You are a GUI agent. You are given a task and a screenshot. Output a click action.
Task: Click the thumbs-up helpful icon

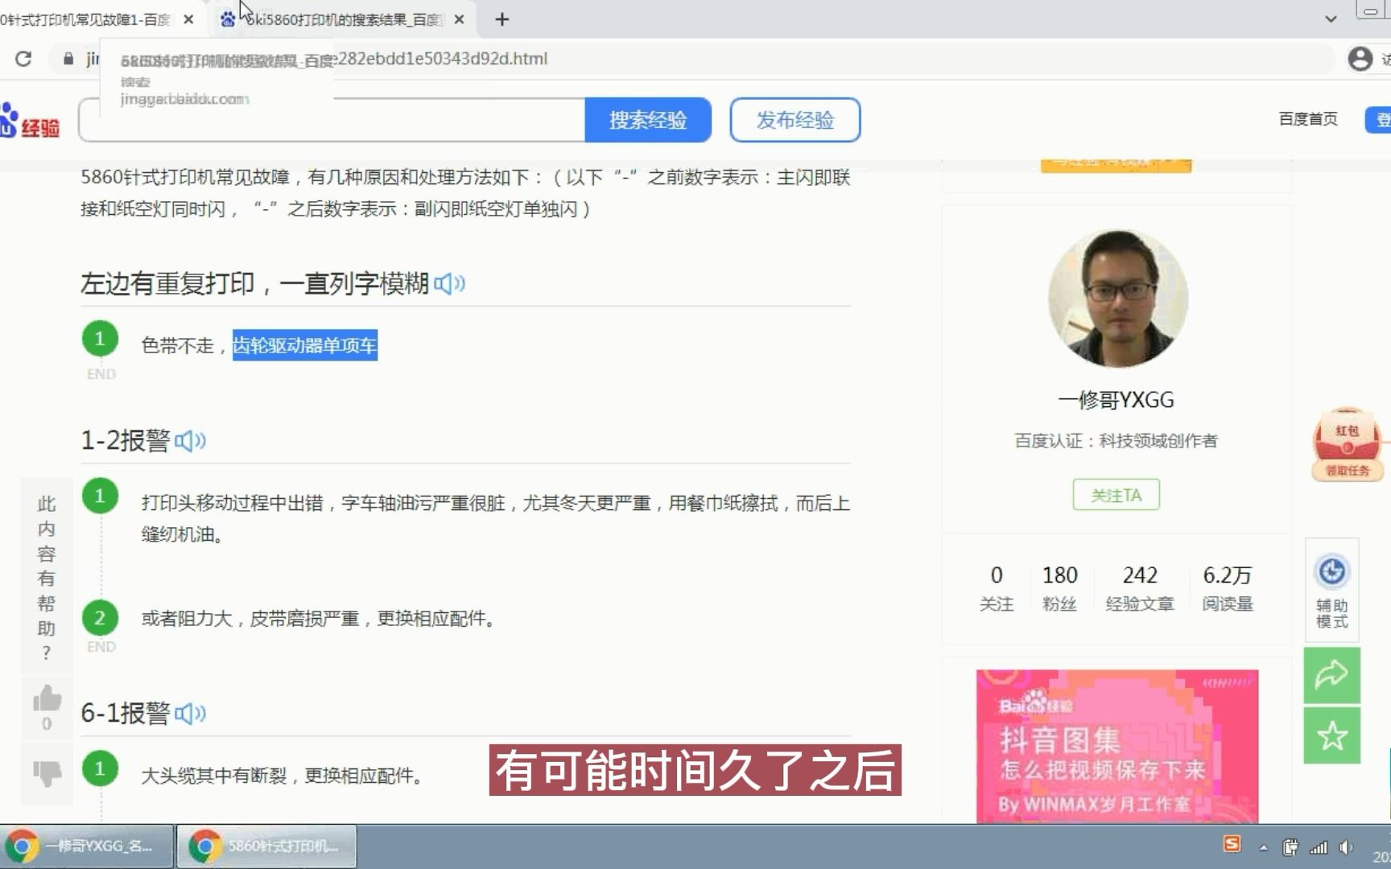tap(47, 698)
